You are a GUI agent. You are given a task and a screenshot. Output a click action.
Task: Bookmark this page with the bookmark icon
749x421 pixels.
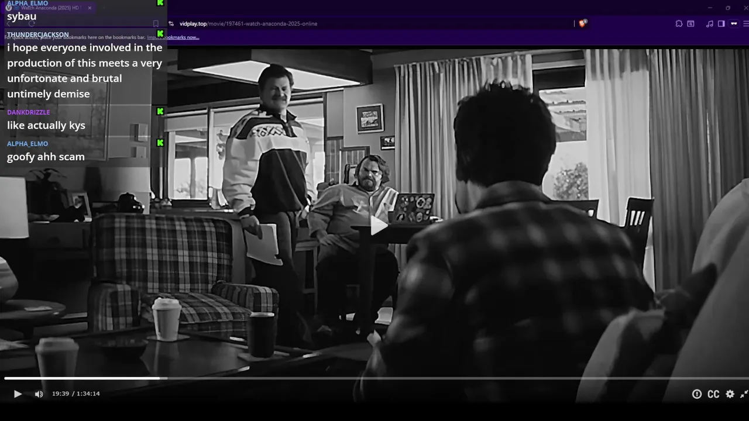(156, 23)
